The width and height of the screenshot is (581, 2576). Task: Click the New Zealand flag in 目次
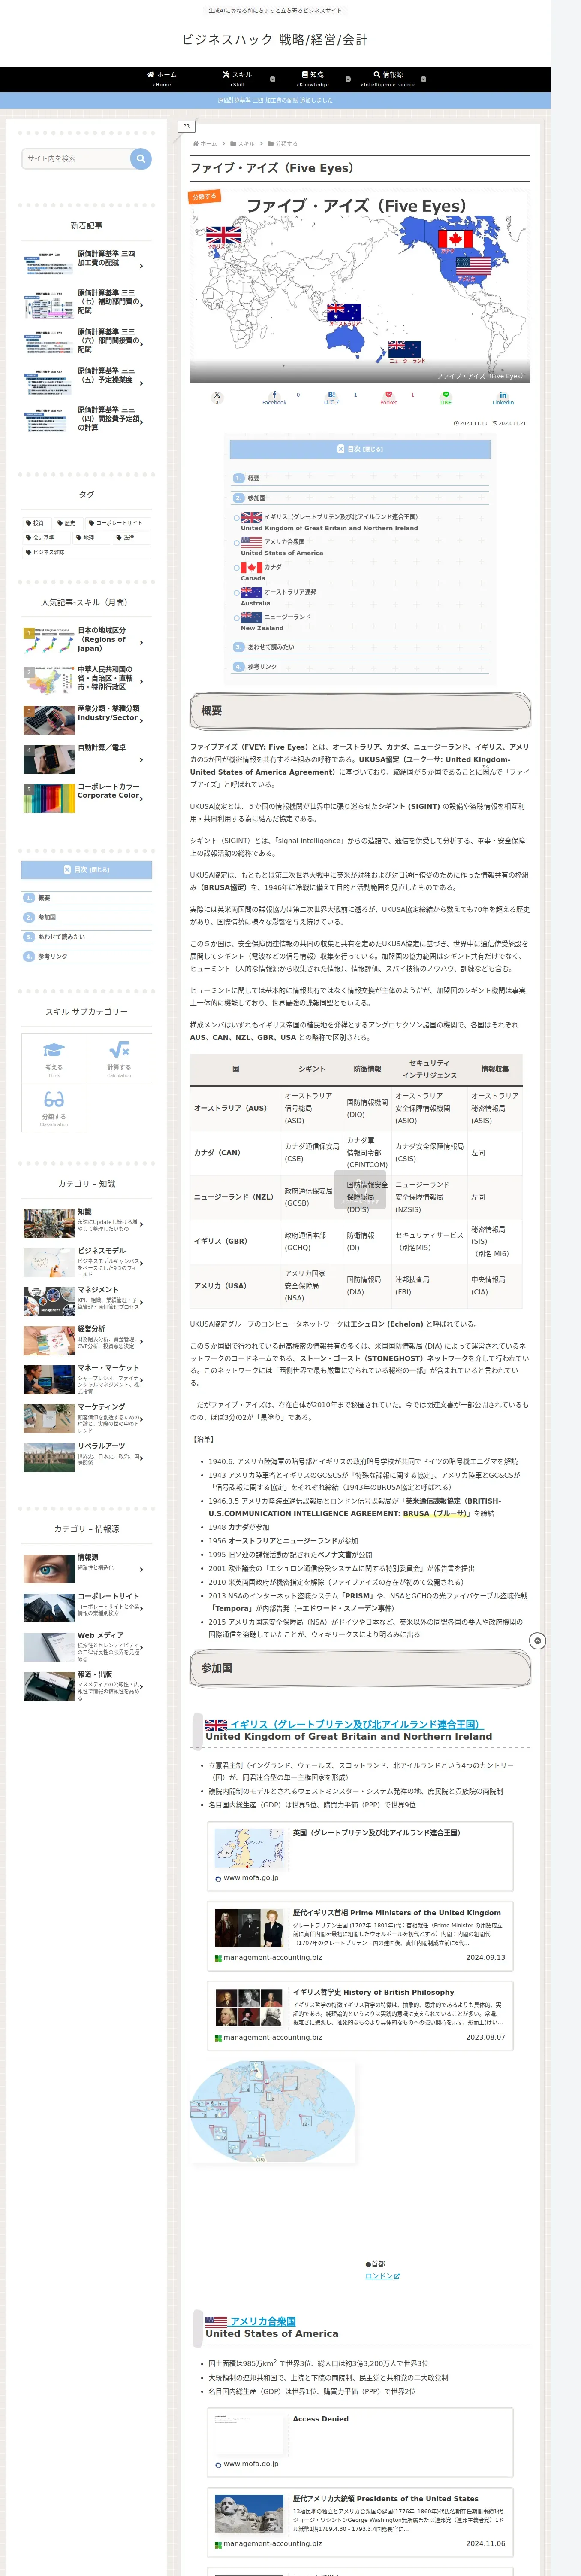click(252, 617)
